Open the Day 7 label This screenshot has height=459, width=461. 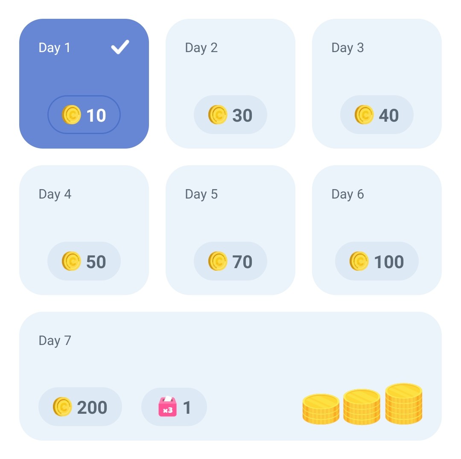(x=55, y=340)
